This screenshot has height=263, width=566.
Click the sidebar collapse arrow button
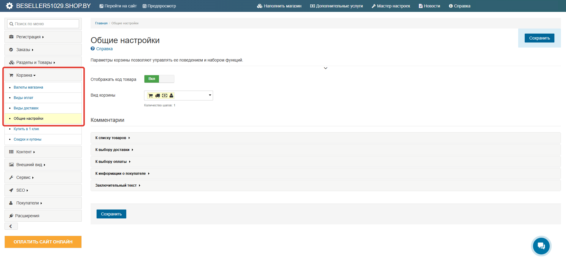(11, 226)
